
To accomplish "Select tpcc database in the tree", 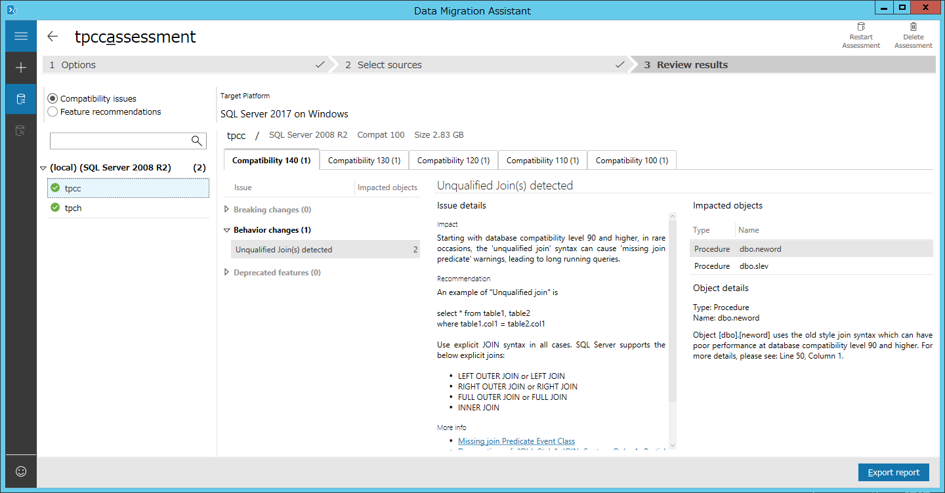I will [x=129, y=188].
